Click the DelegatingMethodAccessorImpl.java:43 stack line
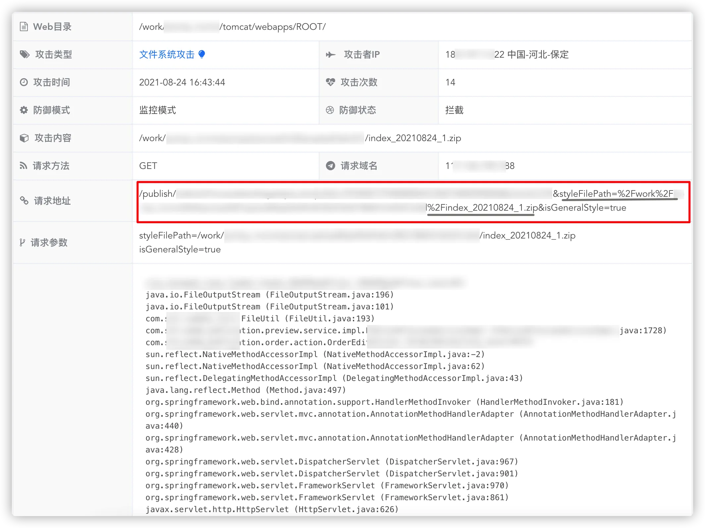The height and width of the screenshot is (528, 705). pos(334,378)
